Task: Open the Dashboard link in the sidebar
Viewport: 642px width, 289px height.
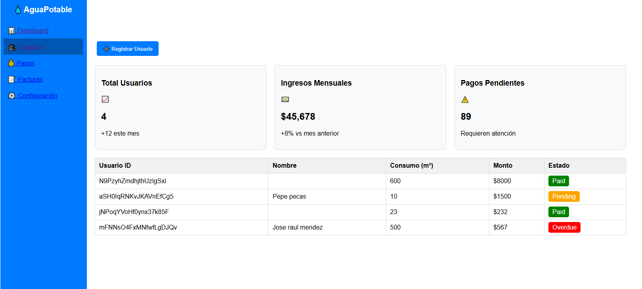Action: (33, 31)
